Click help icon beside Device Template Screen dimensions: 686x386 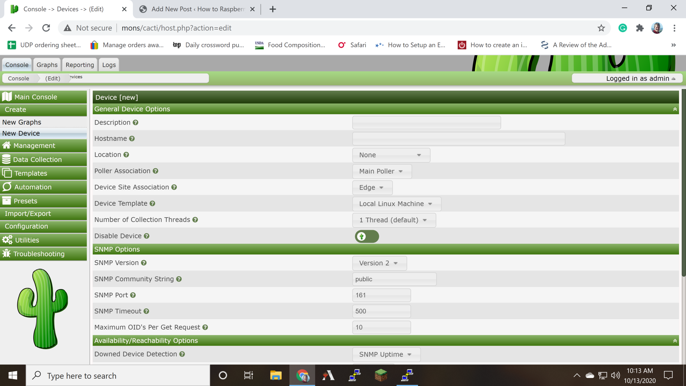coord(152,203)
